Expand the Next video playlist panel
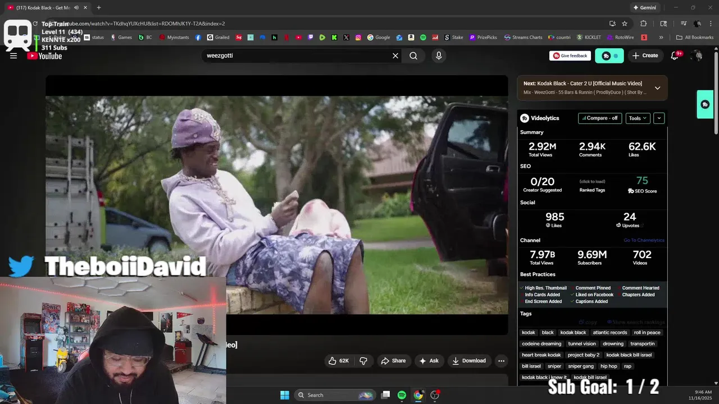Viewport: 719px width, 404px height. (657, 88)
